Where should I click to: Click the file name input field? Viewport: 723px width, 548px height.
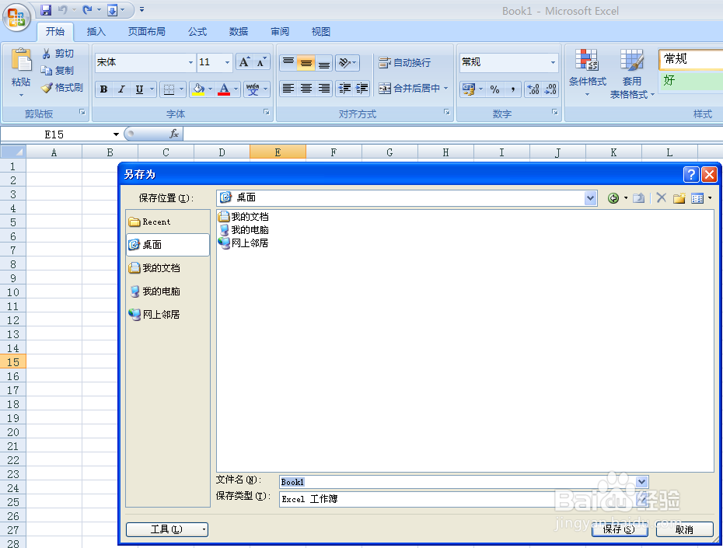click(x=457, y=482)
